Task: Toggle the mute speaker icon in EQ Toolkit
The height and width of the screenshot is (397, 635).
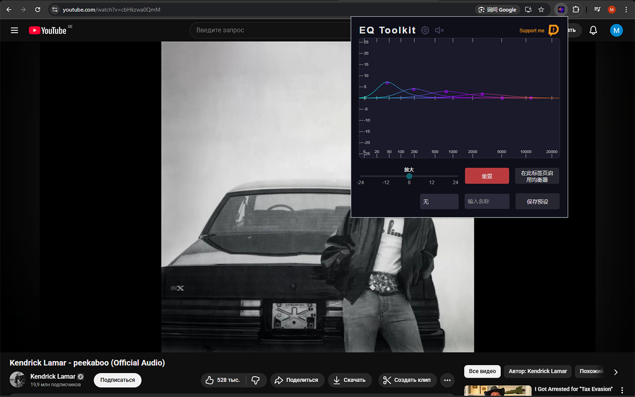Action: (x=439, y=30)
